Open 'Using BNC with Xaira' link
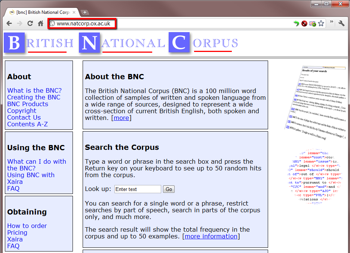350x253 pixels. [31, 178]
